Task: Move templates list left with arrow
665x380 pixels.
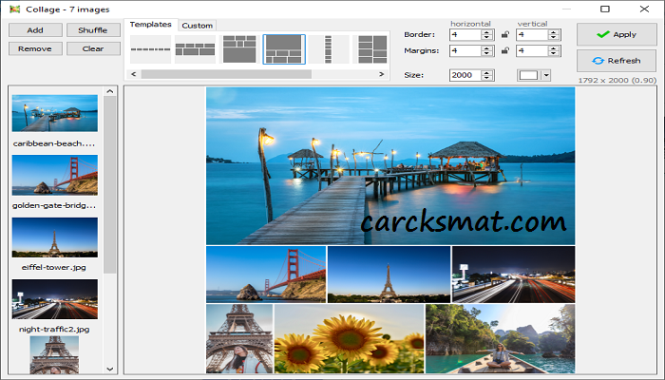Action: [x=134, y=74]
